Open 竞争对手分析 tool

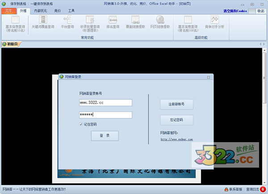tap(215, 22)
